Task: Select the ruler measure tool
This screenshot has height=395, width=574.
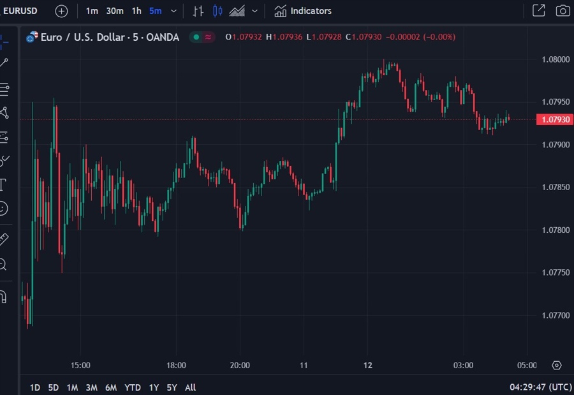Action: pos(4,239)
